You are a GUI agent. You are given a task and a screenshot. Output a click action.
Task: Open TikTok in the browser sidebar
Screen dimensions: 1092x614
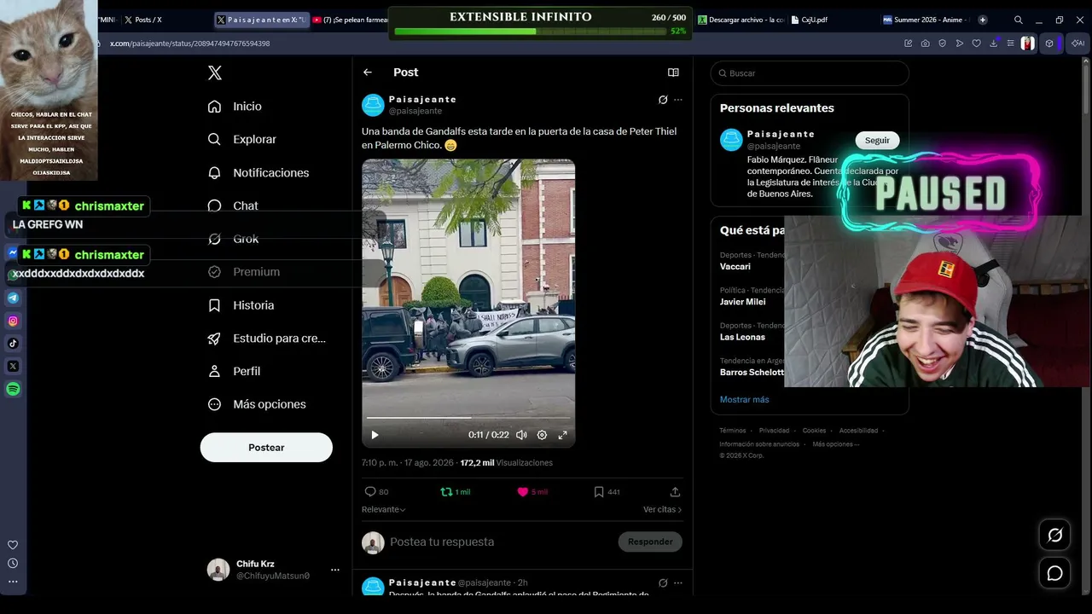tap(13, 344)
